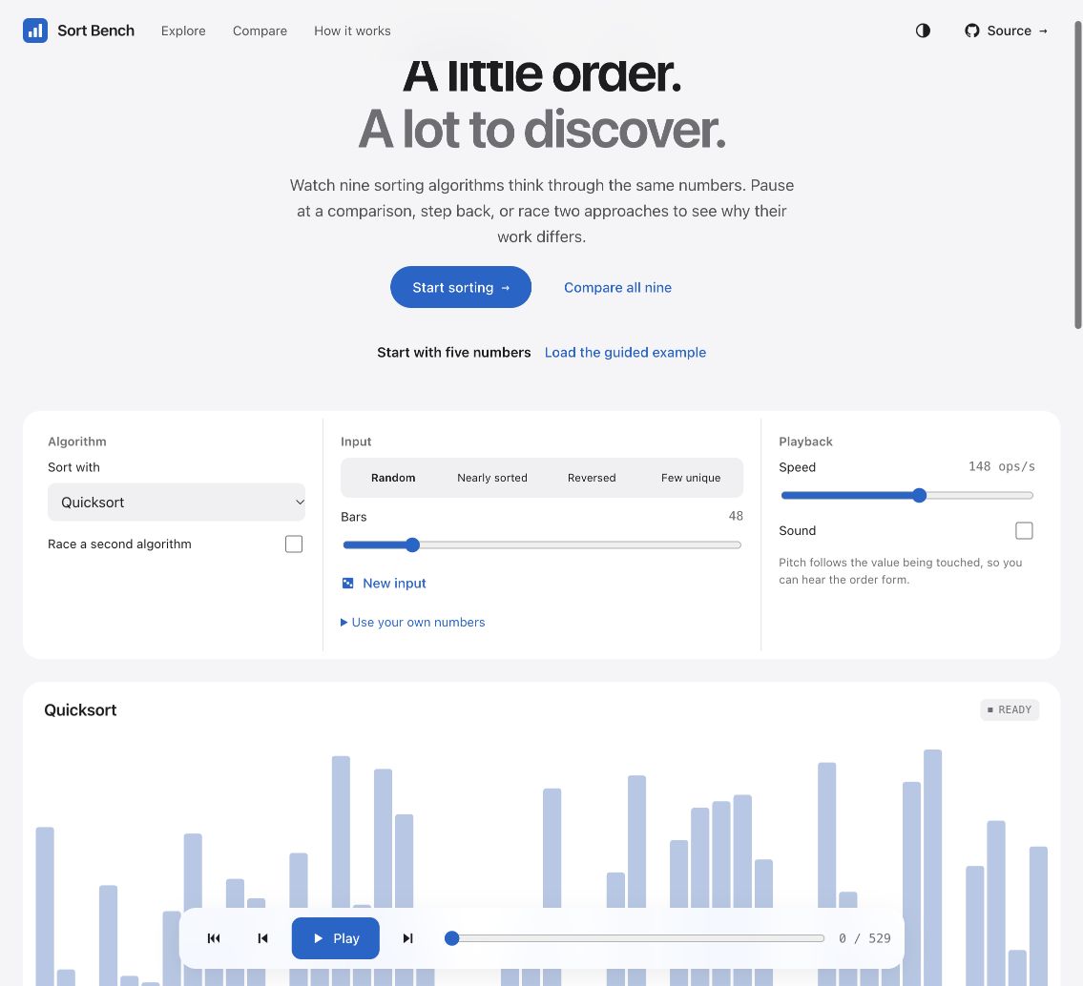Enable Race a second algorithm checkbox
This screenshot has height=986, width=1083.
294,544
